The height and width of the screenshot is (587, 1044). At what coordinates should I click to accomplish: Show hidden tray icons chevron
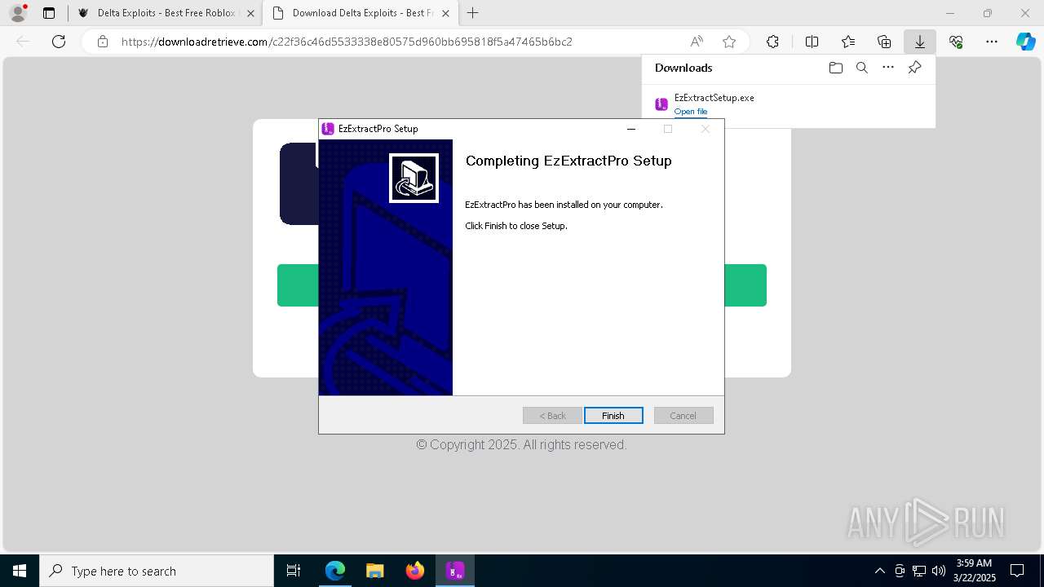coord(879,571)
